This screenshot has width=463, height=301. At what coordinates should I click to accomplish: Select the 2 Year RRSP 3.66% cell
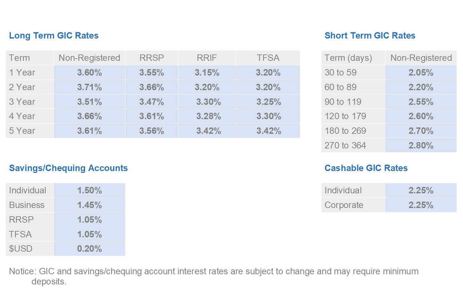[x=152, y=87]
